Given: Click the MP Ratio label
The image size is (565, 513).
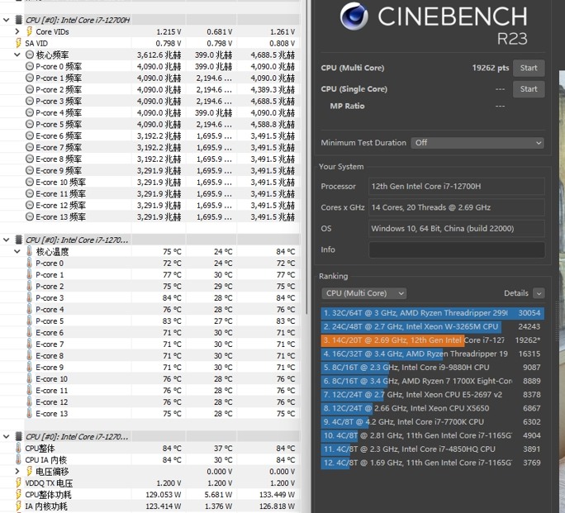Looking at the screenshot, I should [x=347, y=106].
